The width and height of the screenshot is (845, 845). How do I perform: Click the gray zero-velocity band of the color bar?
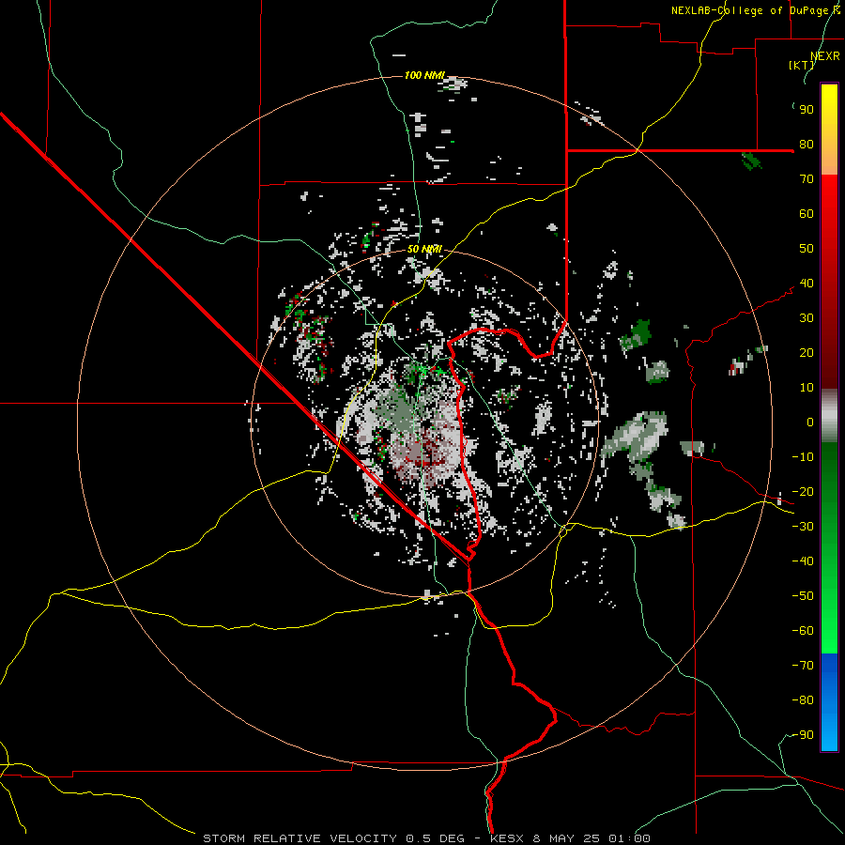[x=829, y=416]
